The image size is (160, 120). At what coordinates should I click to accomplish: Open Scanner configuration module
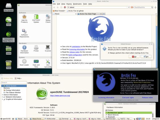[48, 48]
